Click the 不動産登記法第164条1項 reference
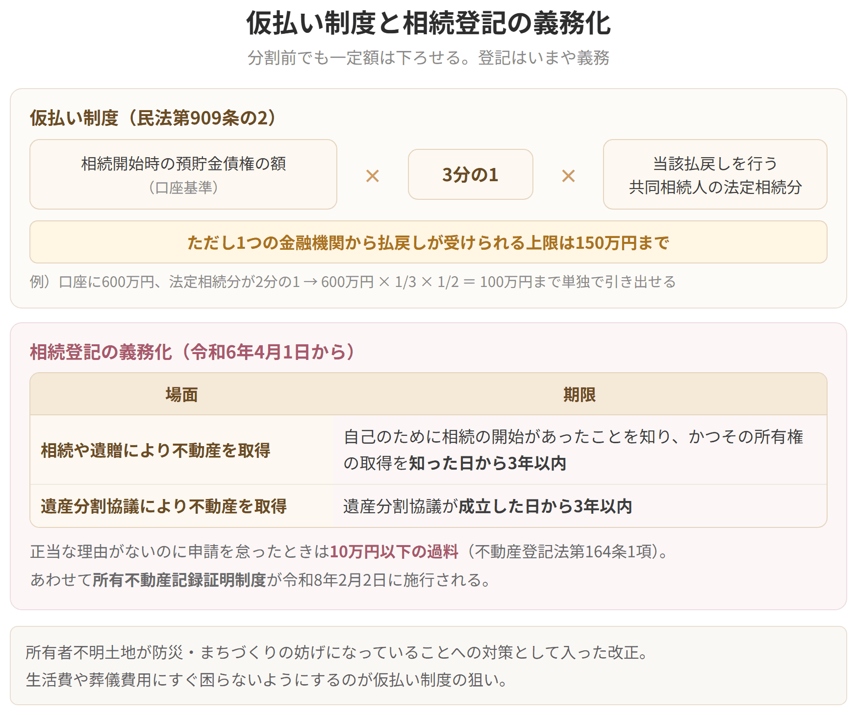The image size is (857, 715). pyautogui.click(x=562, y=551)
